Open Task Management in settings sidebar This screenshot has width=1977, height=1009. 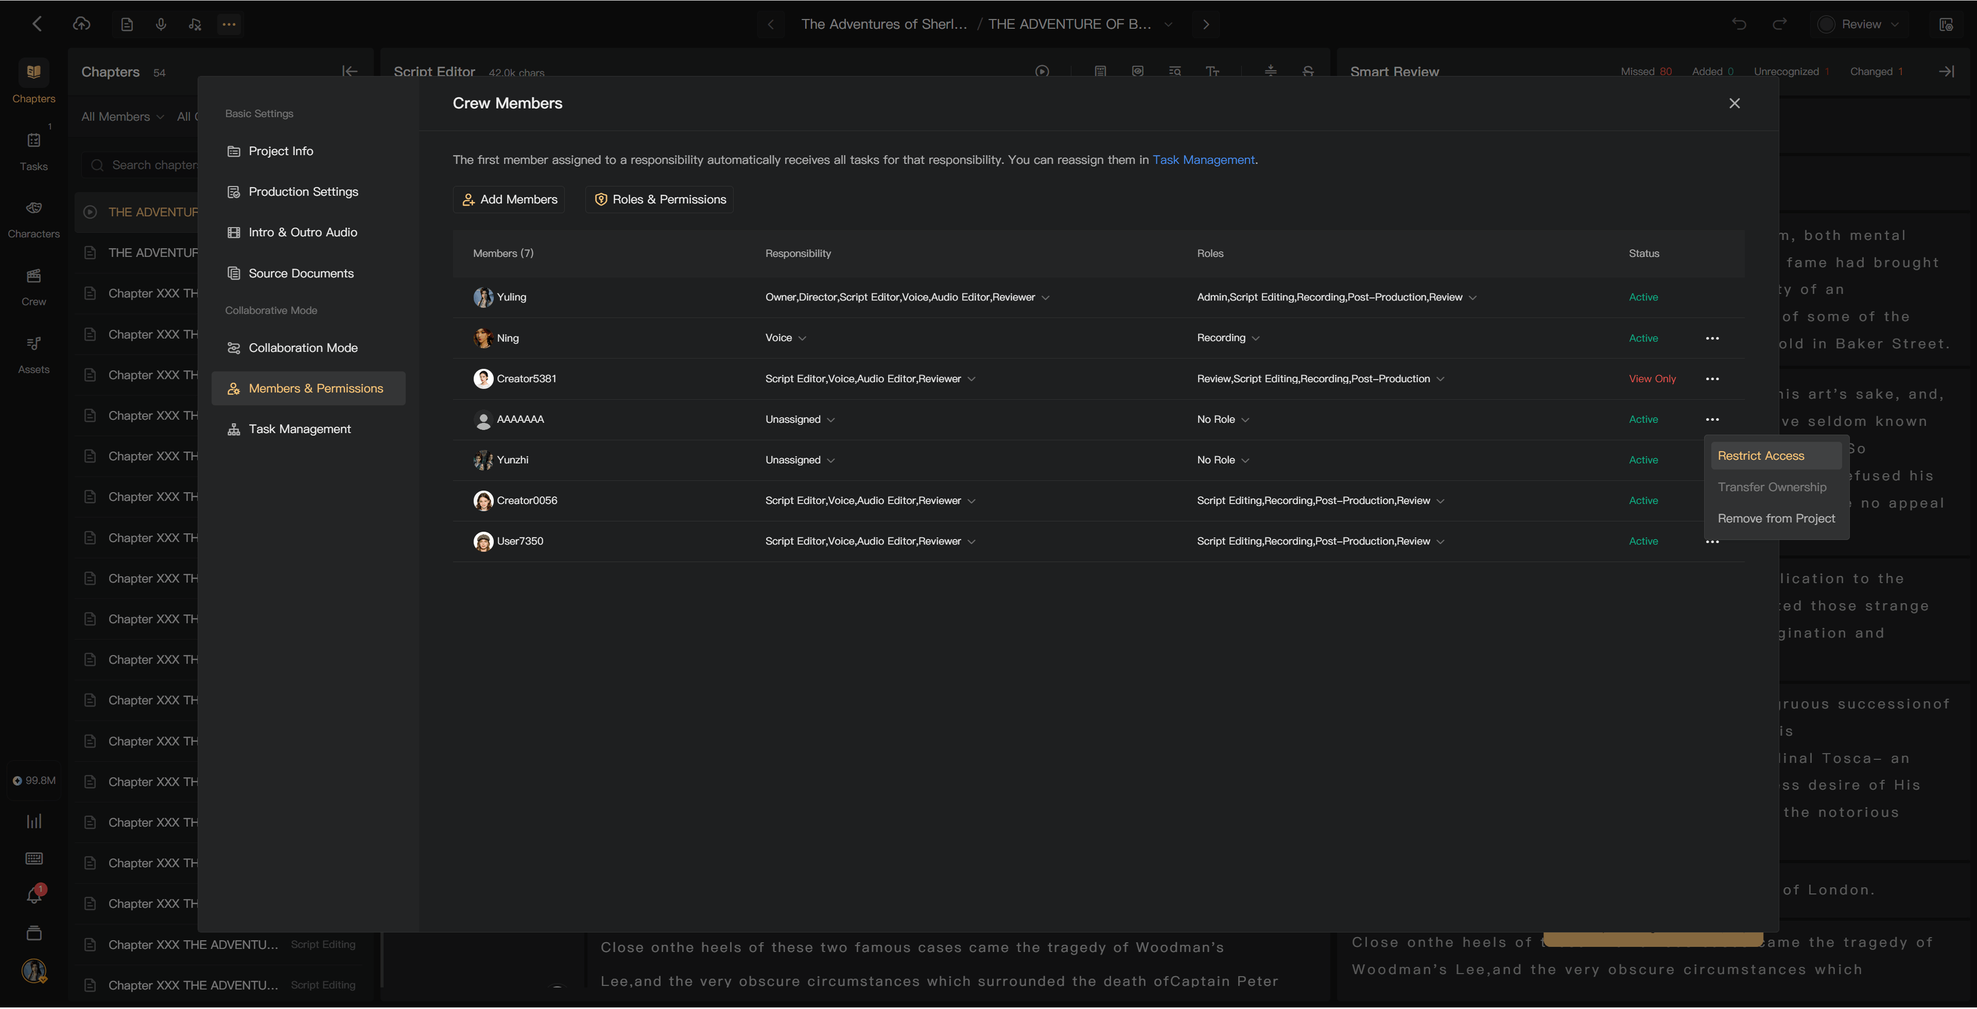pyautogui.click(x=308, y=429)
